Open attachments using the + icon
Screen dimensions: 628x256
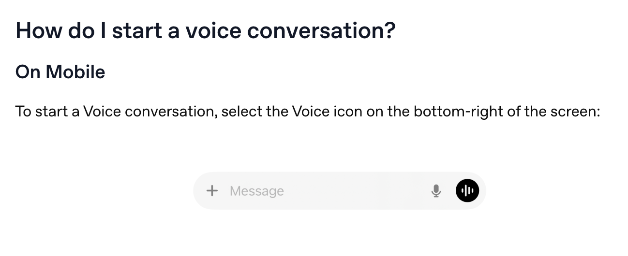point(212,191)
